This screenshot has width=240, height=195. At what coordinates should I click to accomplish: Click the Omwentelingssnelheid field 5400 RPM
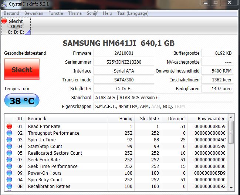[217, 71]
